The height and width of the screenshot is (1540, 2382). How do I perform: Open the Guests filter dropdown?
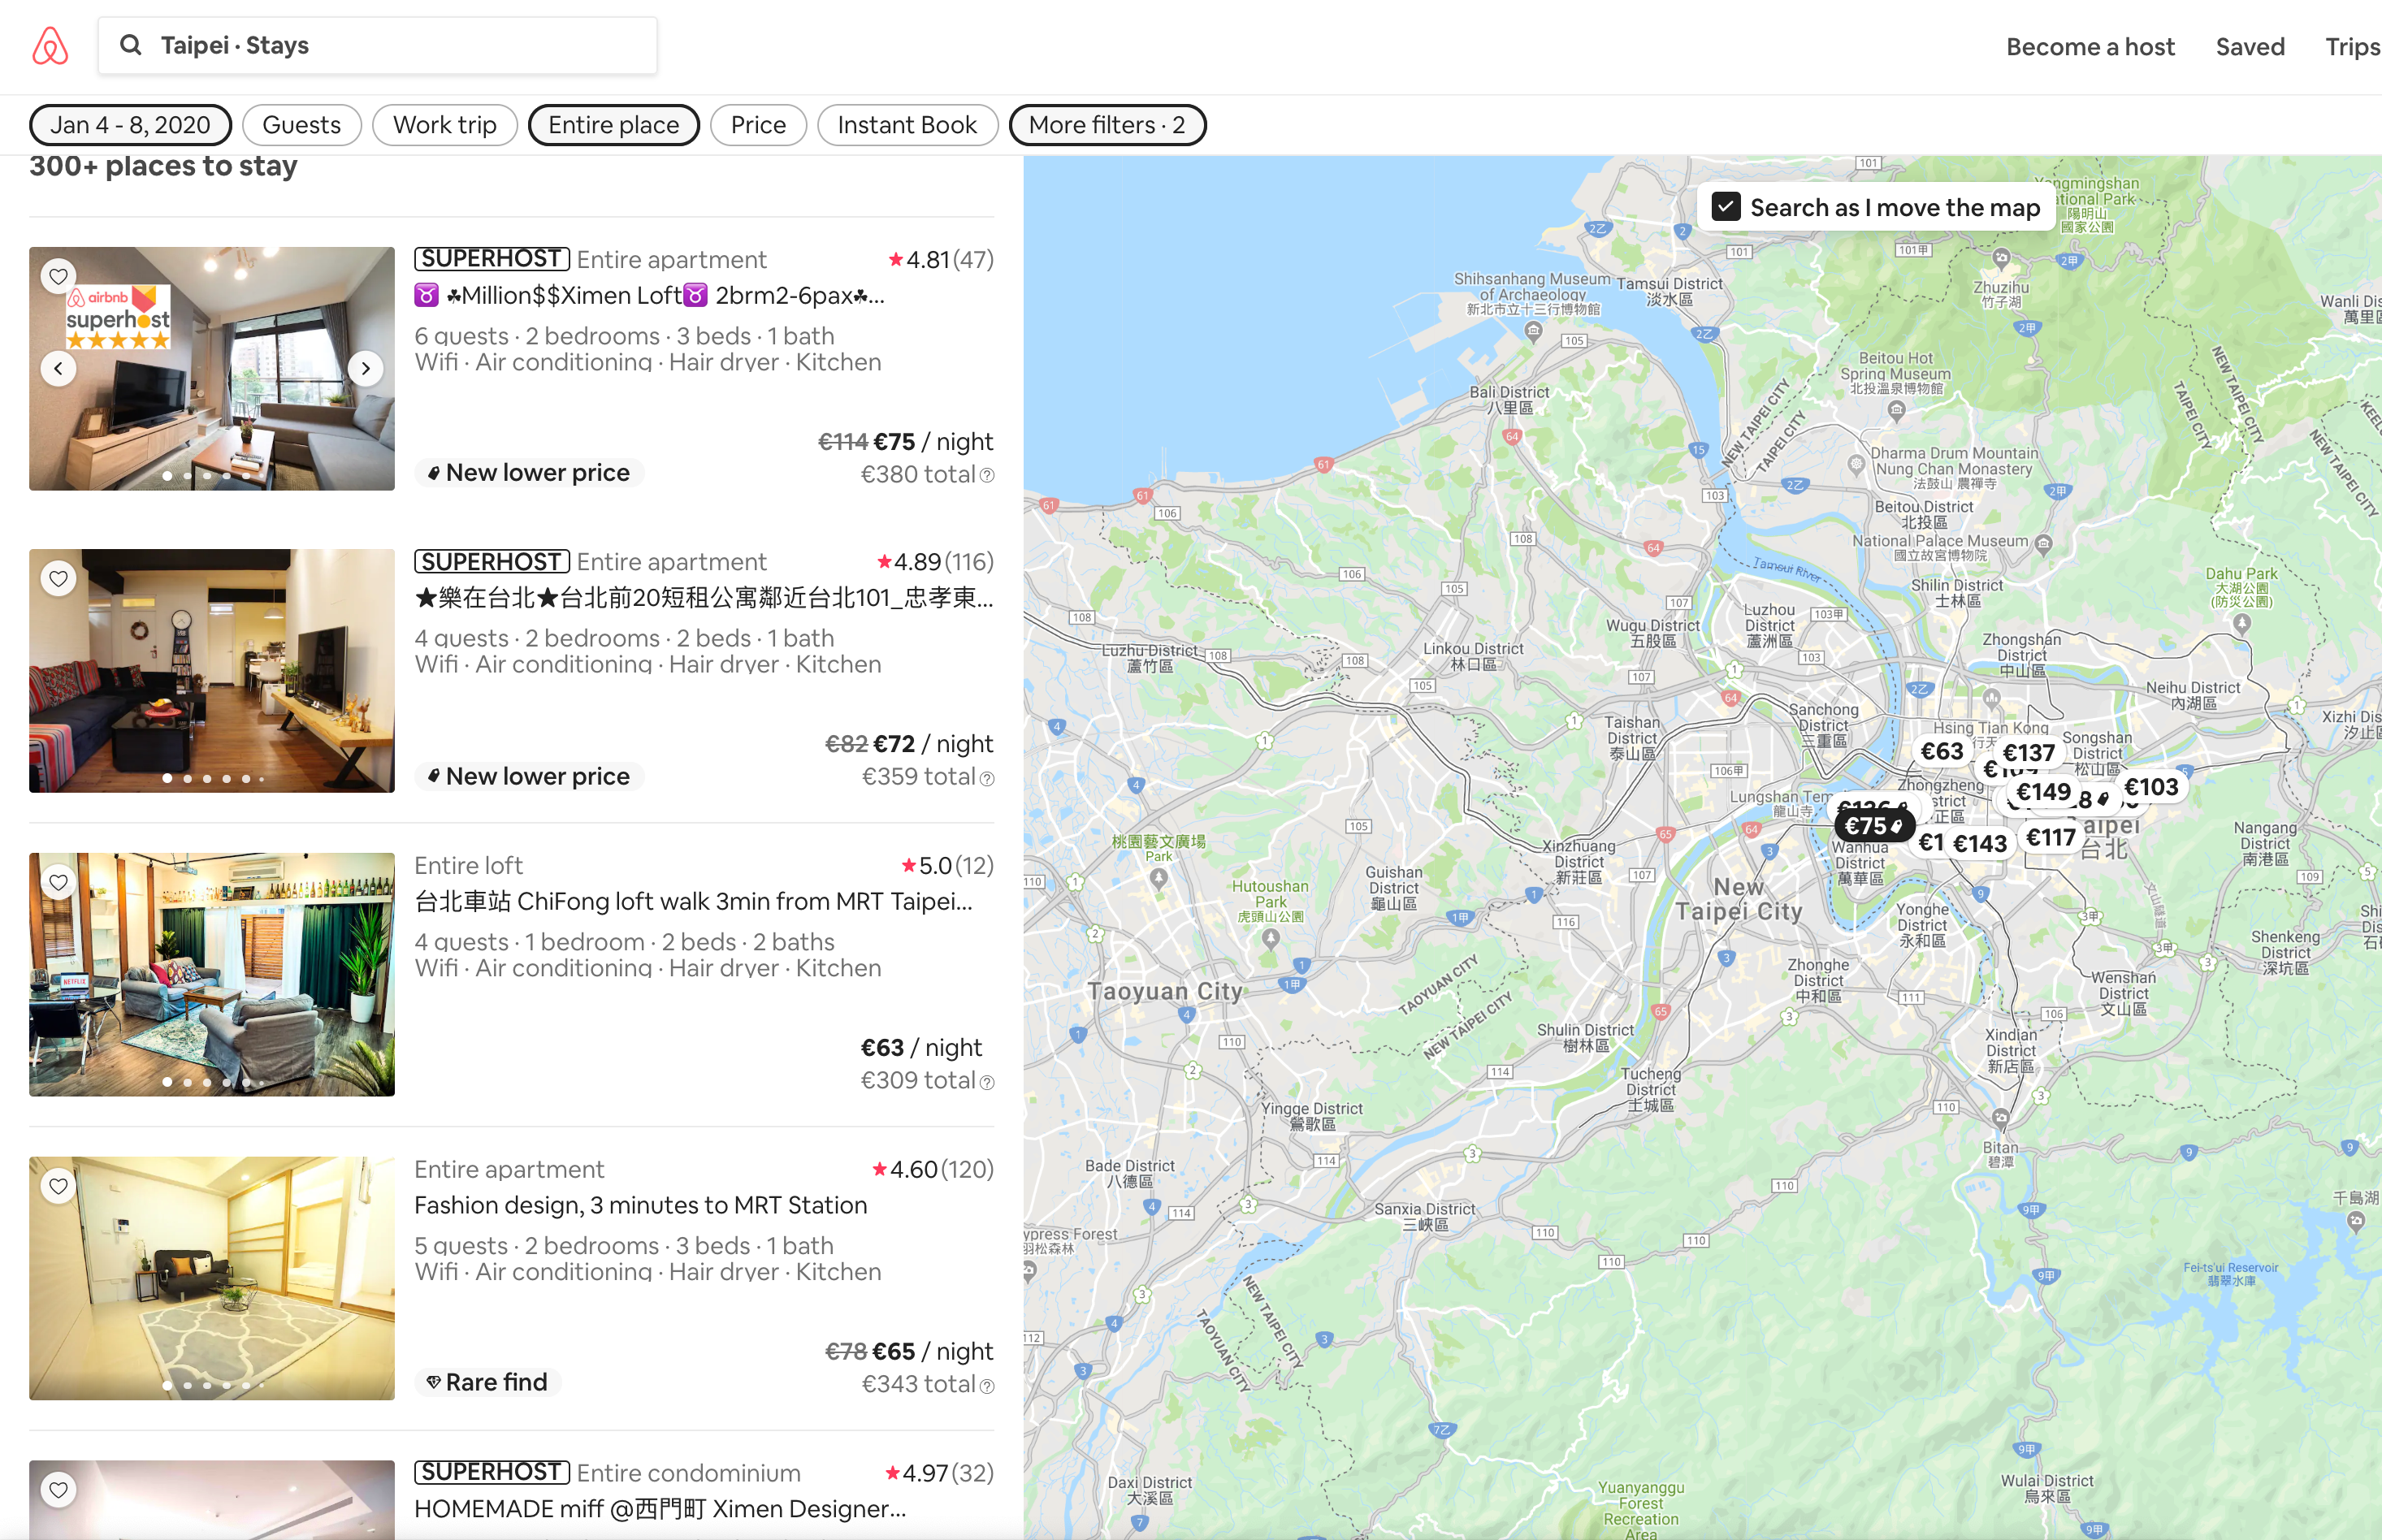click(x=301, y=125)
